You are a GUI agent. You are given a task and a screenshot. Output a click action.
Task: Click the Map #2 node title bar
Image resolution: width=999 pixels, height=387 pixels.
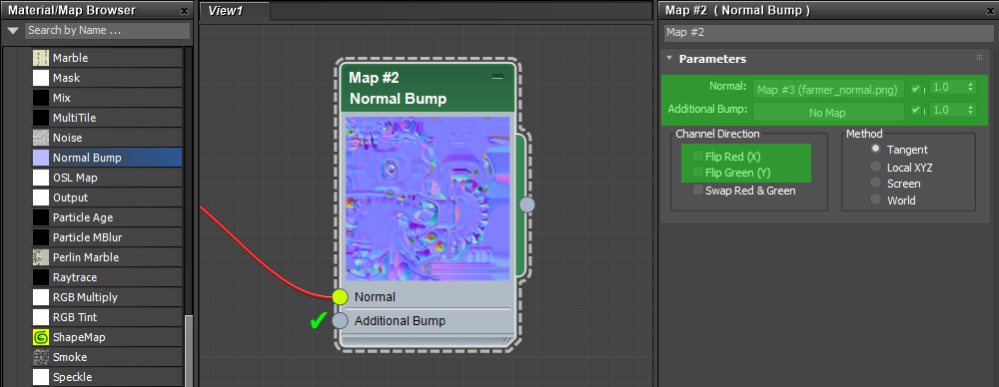click(x=427, y=89)
